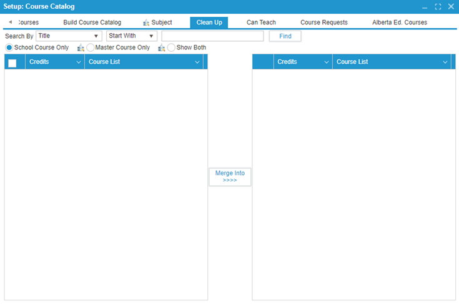Switch to the Can Teach tab

point(261,22)
